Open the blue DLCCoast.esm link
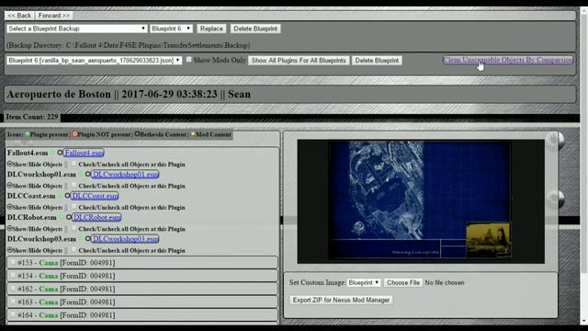Viewport: 588px width, 331px height. (x=95, y=196)
